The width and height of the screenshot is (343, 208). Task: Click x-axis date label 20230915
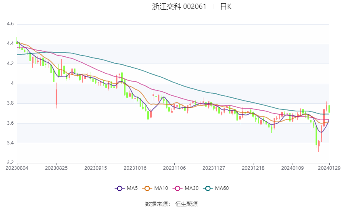(96, 168)
